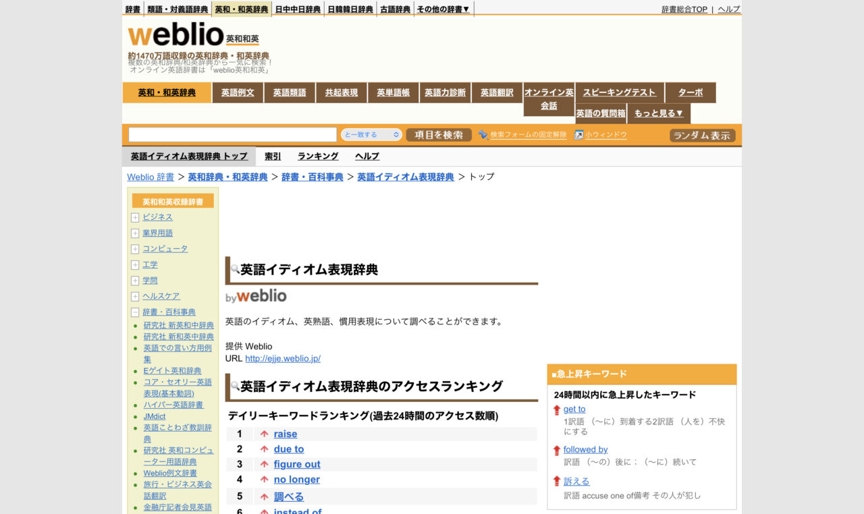
Task: Click the rising arrow next to "figure out"
Action: tap(264, 464)
